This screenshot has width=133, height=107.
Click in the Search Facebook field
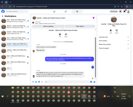tap(17, 12)
